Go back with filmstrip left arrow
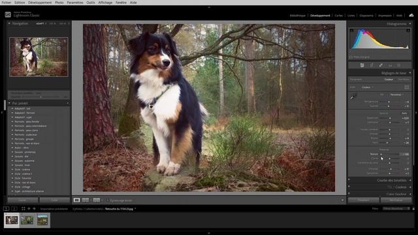Screen dimensions: 418x235 pos(29,209)
